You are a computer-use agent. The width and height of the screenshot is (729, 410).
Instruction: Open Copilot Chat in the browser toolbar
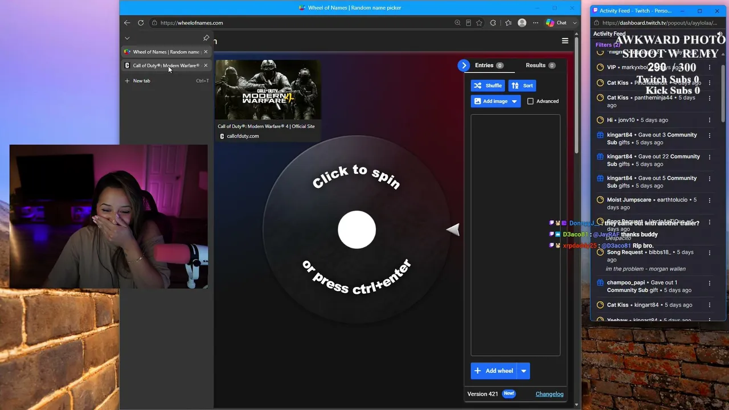click(556, 23)
